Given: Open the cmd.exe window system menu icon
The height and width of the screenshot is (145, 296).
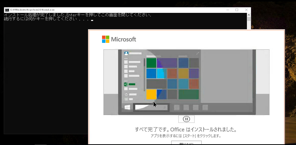Looking at the screenshot, I should pyautogui.click(x=7, y=10).
